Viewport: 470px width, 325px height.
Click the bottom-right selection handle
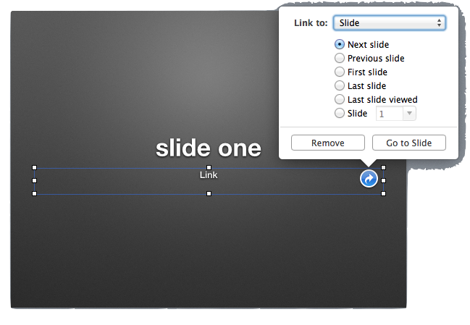383,193
